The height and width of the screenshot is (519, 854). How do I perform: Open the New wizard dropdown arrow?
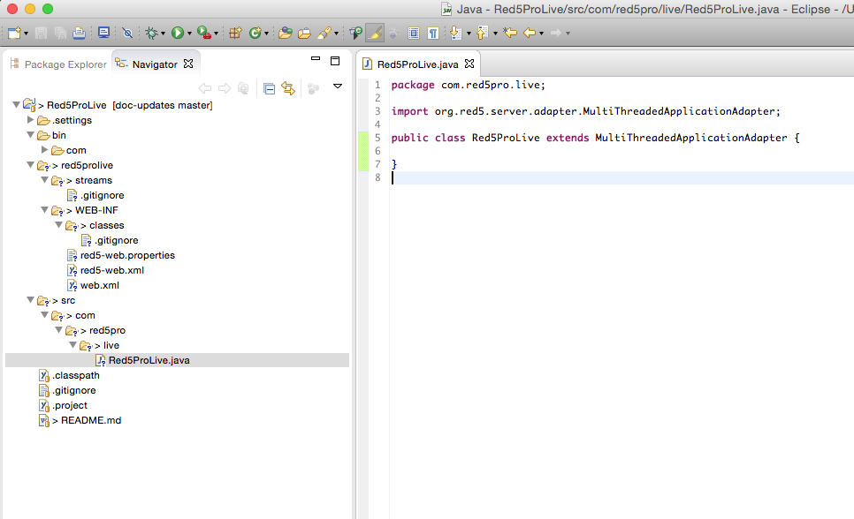(x=26, y=34)
